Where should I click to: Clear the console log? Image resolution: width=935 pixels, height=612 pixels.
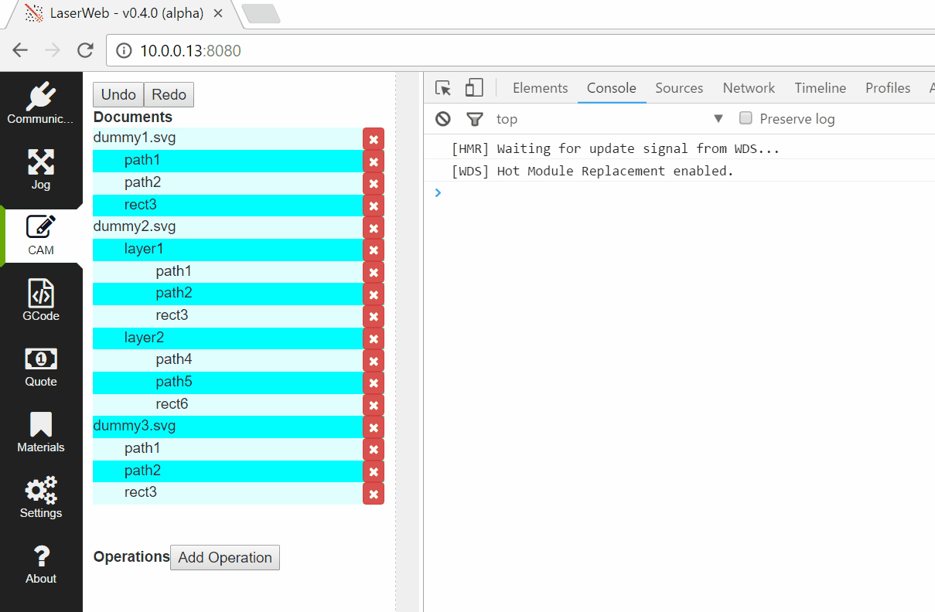coord(443,119)
